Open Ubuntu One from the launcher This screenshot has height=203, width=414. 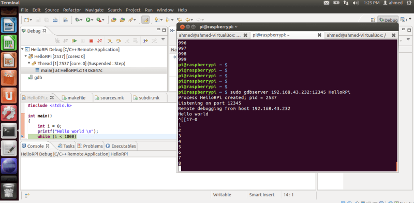pos(9,95)
